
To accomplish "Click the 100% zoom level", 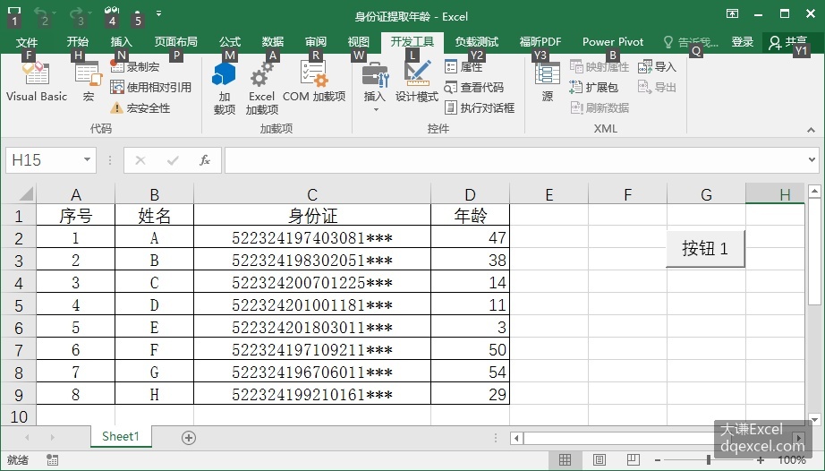I will pyautogui.click(x=792, y=460).
